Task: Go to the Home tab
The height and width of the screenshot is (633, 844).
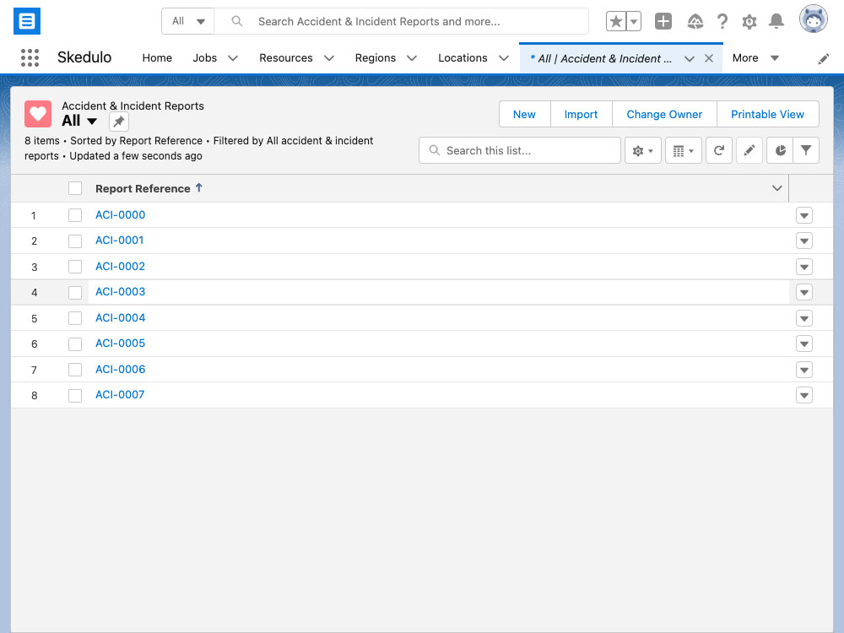Action: pos(157,58)
